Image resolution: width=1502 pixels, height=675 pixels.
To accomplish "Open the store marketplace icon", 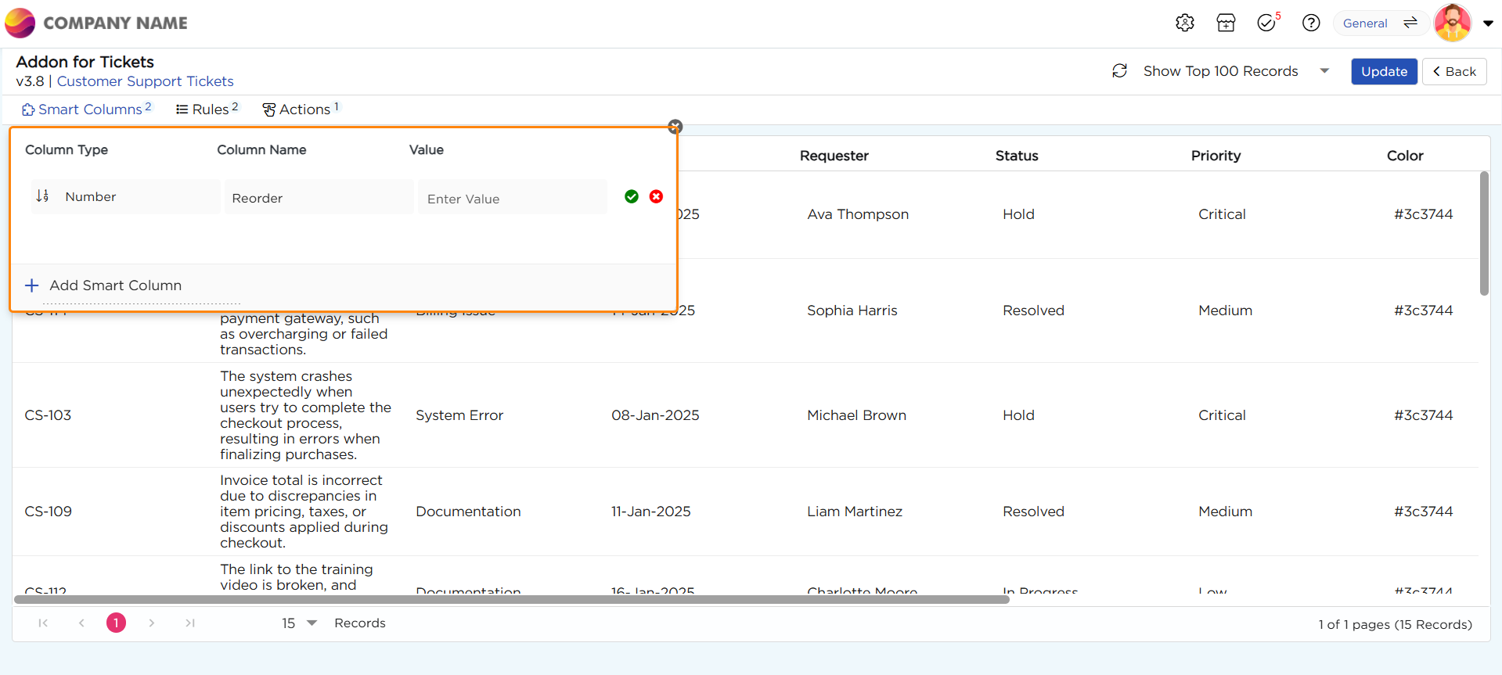I will point(1226,23).
